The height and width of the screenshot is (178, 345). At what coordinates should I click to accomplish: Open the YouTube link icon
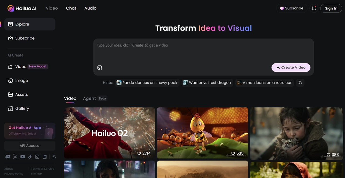pyautogui.click(x=23, y=157)
